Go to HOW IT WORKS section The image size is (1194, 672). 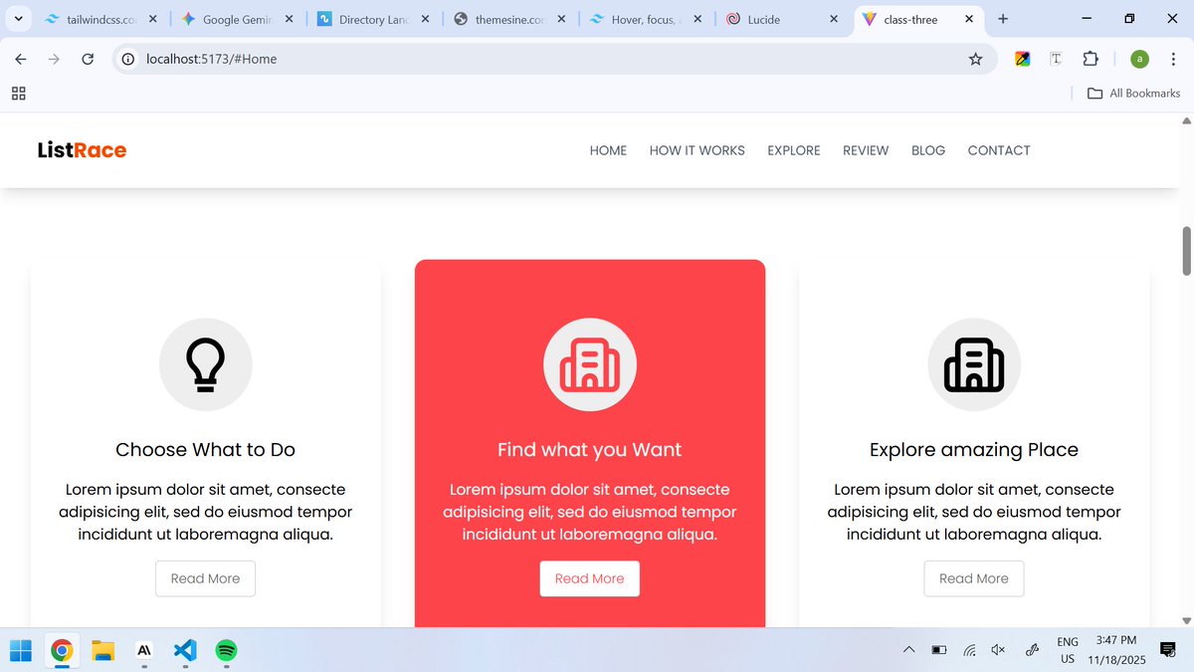[696, 150]
